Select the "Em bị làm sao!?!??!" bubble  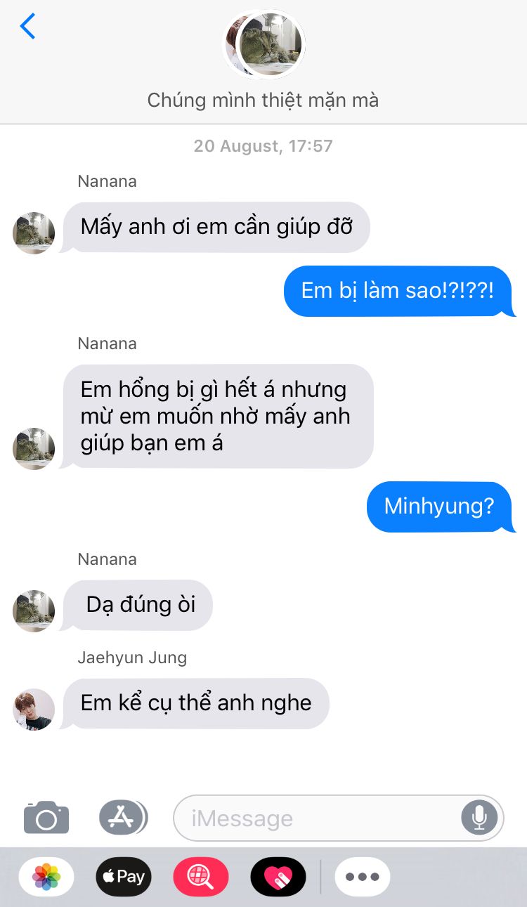click(x=399, y=291)
